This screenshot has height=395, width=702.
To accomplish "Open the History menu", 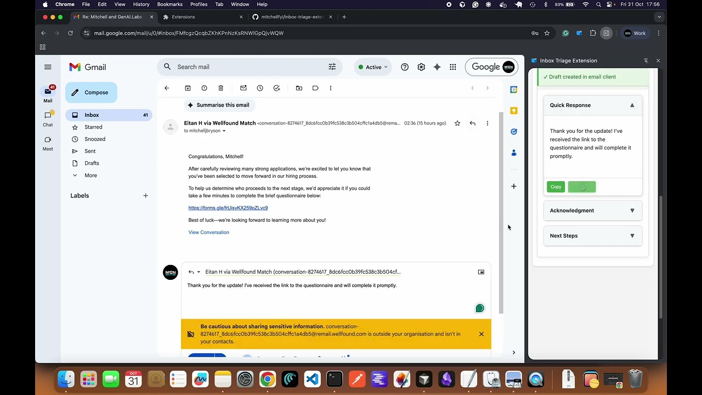I will coord(141,4).
